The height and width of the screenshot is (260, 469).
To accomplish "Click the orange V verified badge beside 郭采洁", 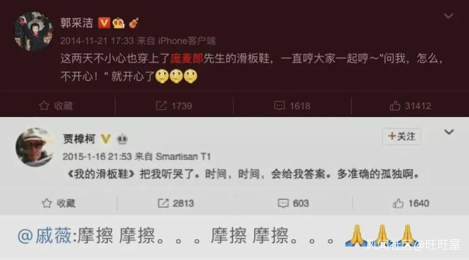I will tap(104, 23).
